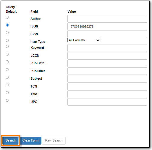Select the Title radio button

click(7, 93)
